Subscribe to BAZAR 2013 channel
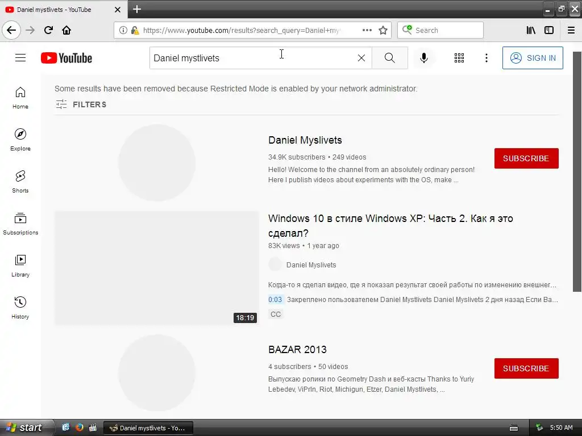582x436 pixels. coord(526,368)
